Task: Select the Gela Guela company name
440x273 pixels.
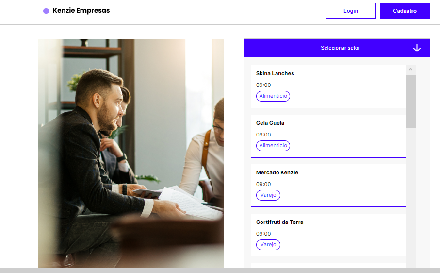Action: point(270,123)
